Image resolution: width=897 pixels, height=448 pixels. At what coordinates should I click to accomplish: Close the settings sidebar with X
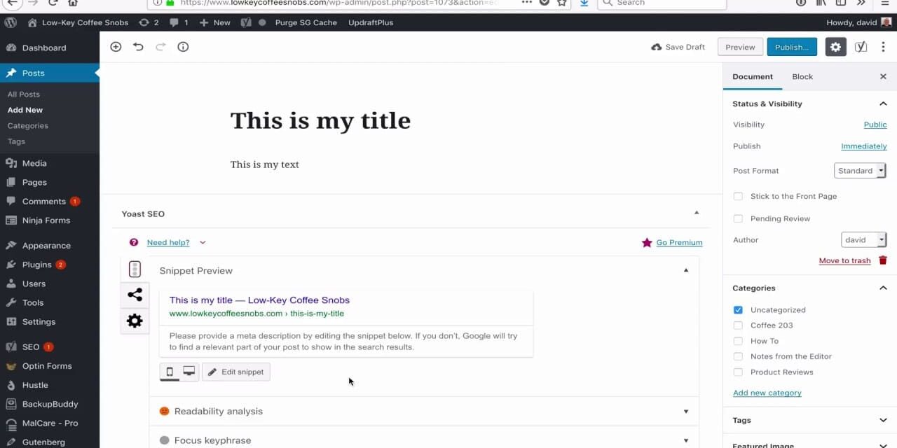(883, 76)
